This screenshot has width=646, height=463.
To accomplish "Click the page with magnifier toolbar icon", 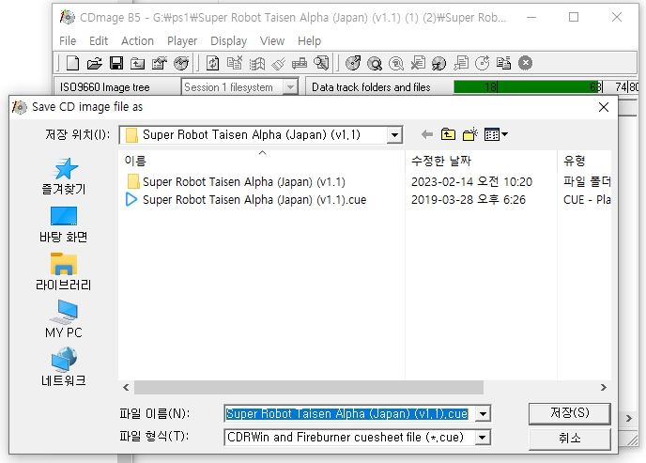I will point(321,63).
